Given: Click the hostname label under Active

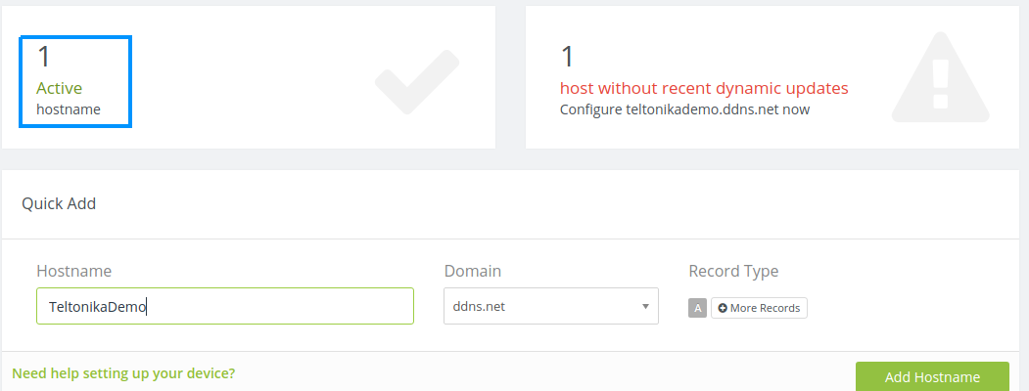Looking at the screenshot, I should (x=69, y=109).
